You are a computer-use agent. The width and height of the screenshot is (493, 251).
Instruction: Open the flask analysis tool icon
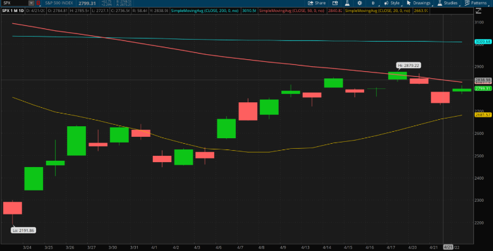(x=347, y=3)
